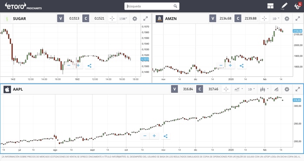The width and height of the screenshot is (304, 161).
Task: Click the AMZN symbol name
Action: [x=171, y=19]
